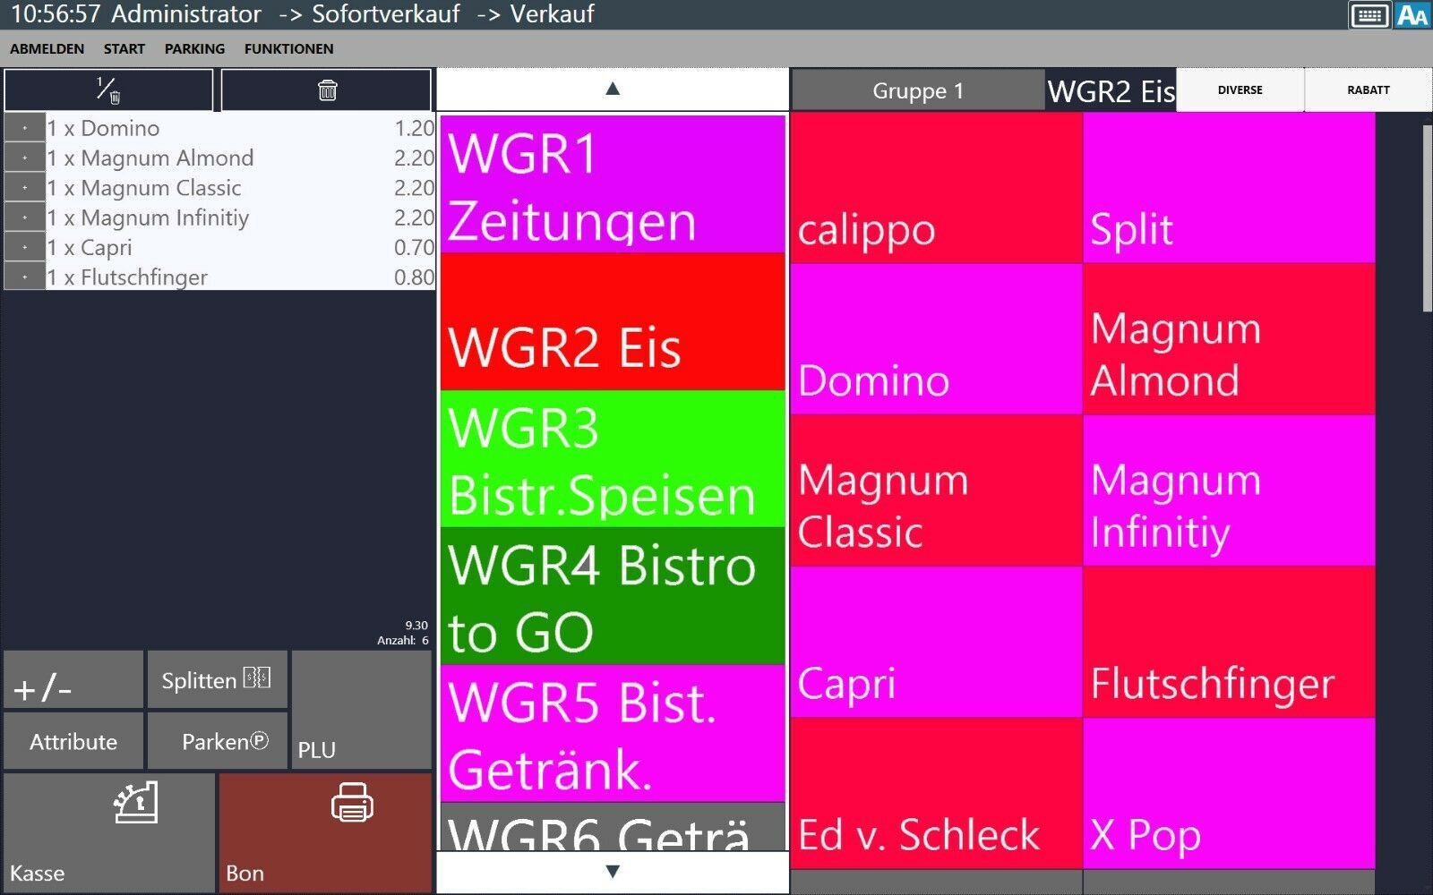Click the small button beside Magnum Infinitiy row

pos(24,217)
